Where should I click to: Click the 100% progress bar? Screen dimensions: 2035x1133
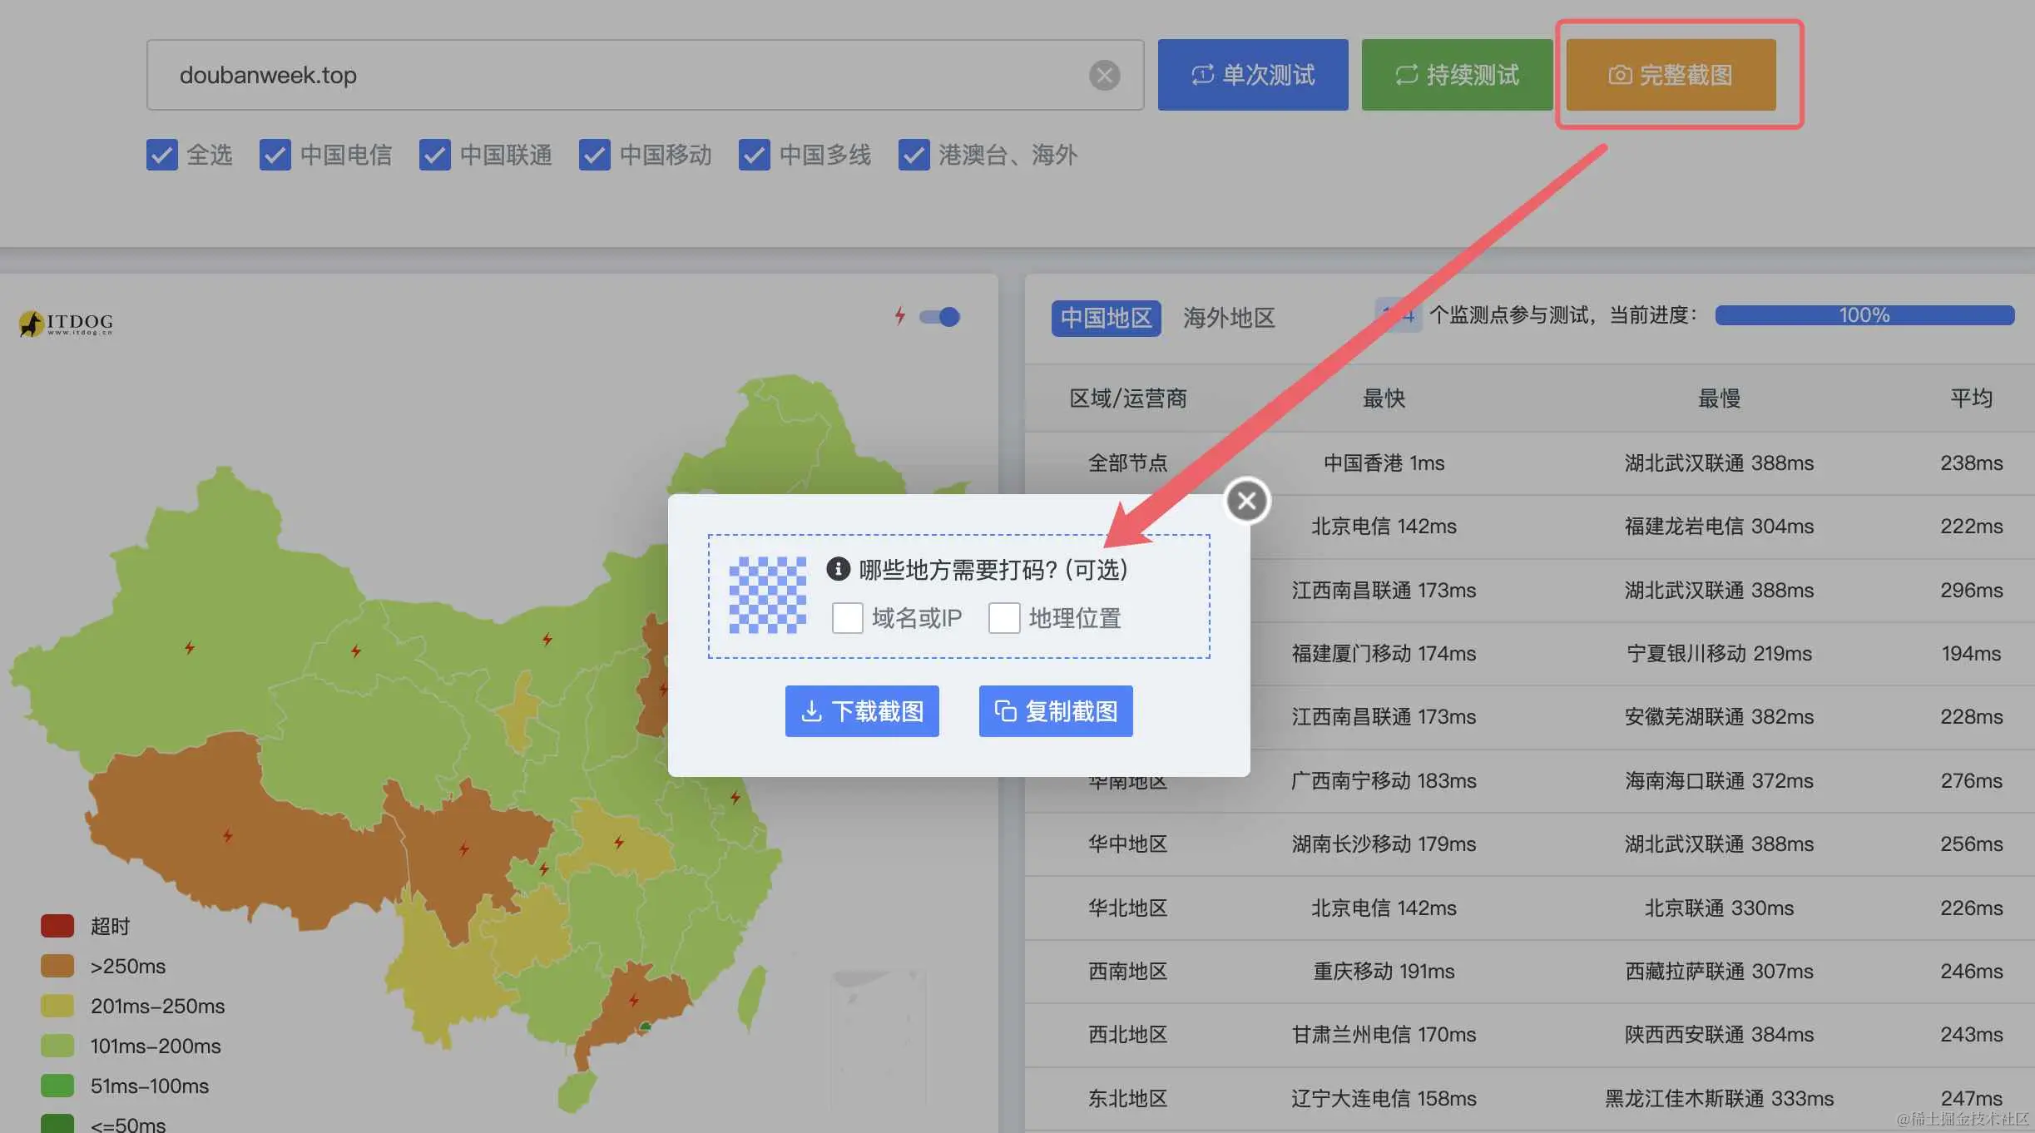click(1864, 315)
